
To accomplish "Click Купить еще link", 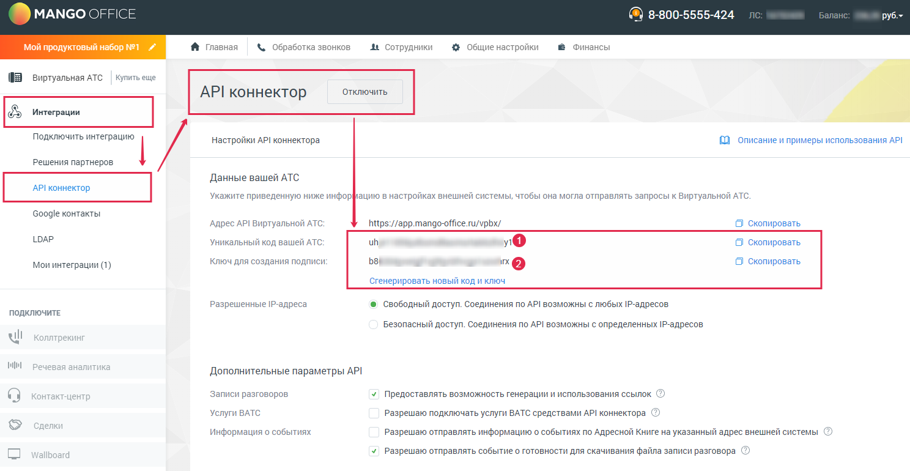I will click(x=136, y=78).
